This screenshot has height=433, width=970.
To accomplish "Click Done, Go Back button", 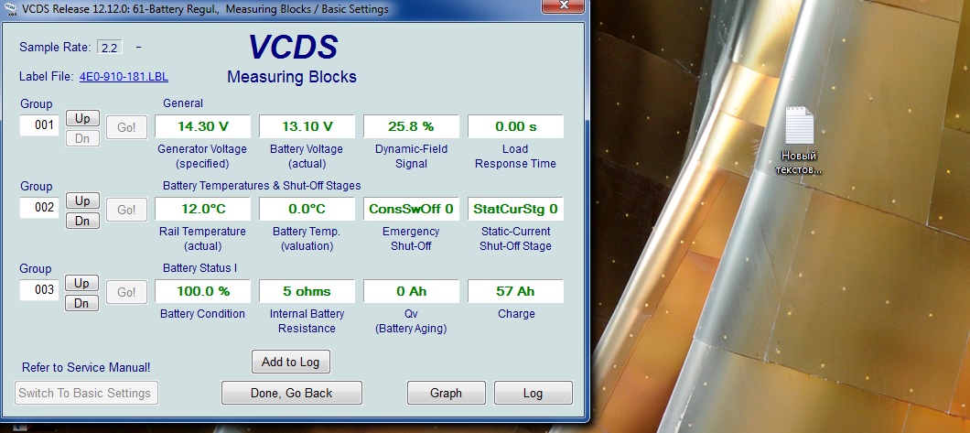I will pos(291,393).
